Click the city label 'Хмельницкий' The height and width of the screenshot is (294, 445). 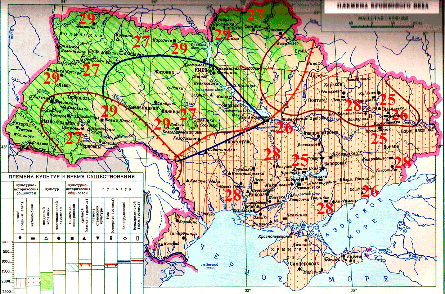pyautogui.click(x=143, y=108)
